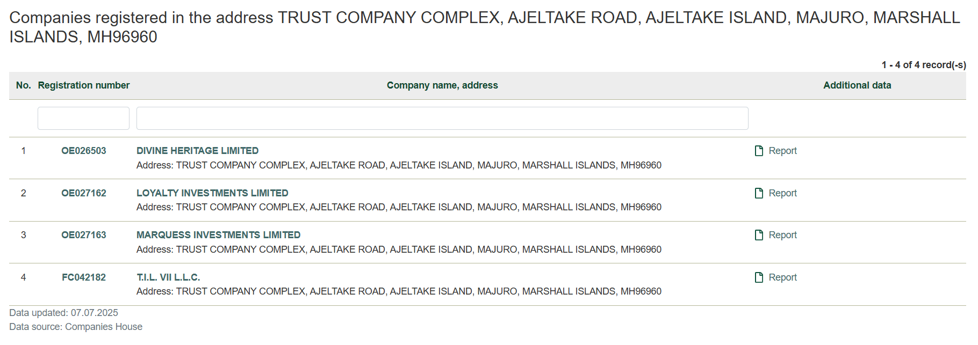Click the report document icon for MARQUESS INVESTMENTS LIMITED
978x345 pixels.
click(759, 235)
